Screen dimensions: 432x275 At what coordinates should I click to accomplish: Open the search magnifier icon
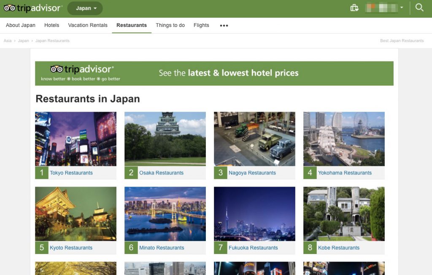419,8
